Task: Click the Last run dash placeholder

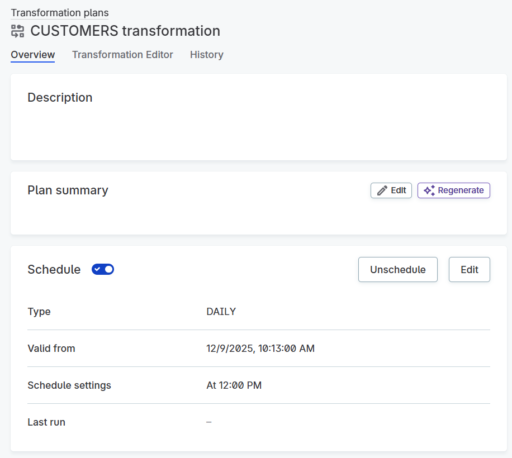Action: point(208,422)
